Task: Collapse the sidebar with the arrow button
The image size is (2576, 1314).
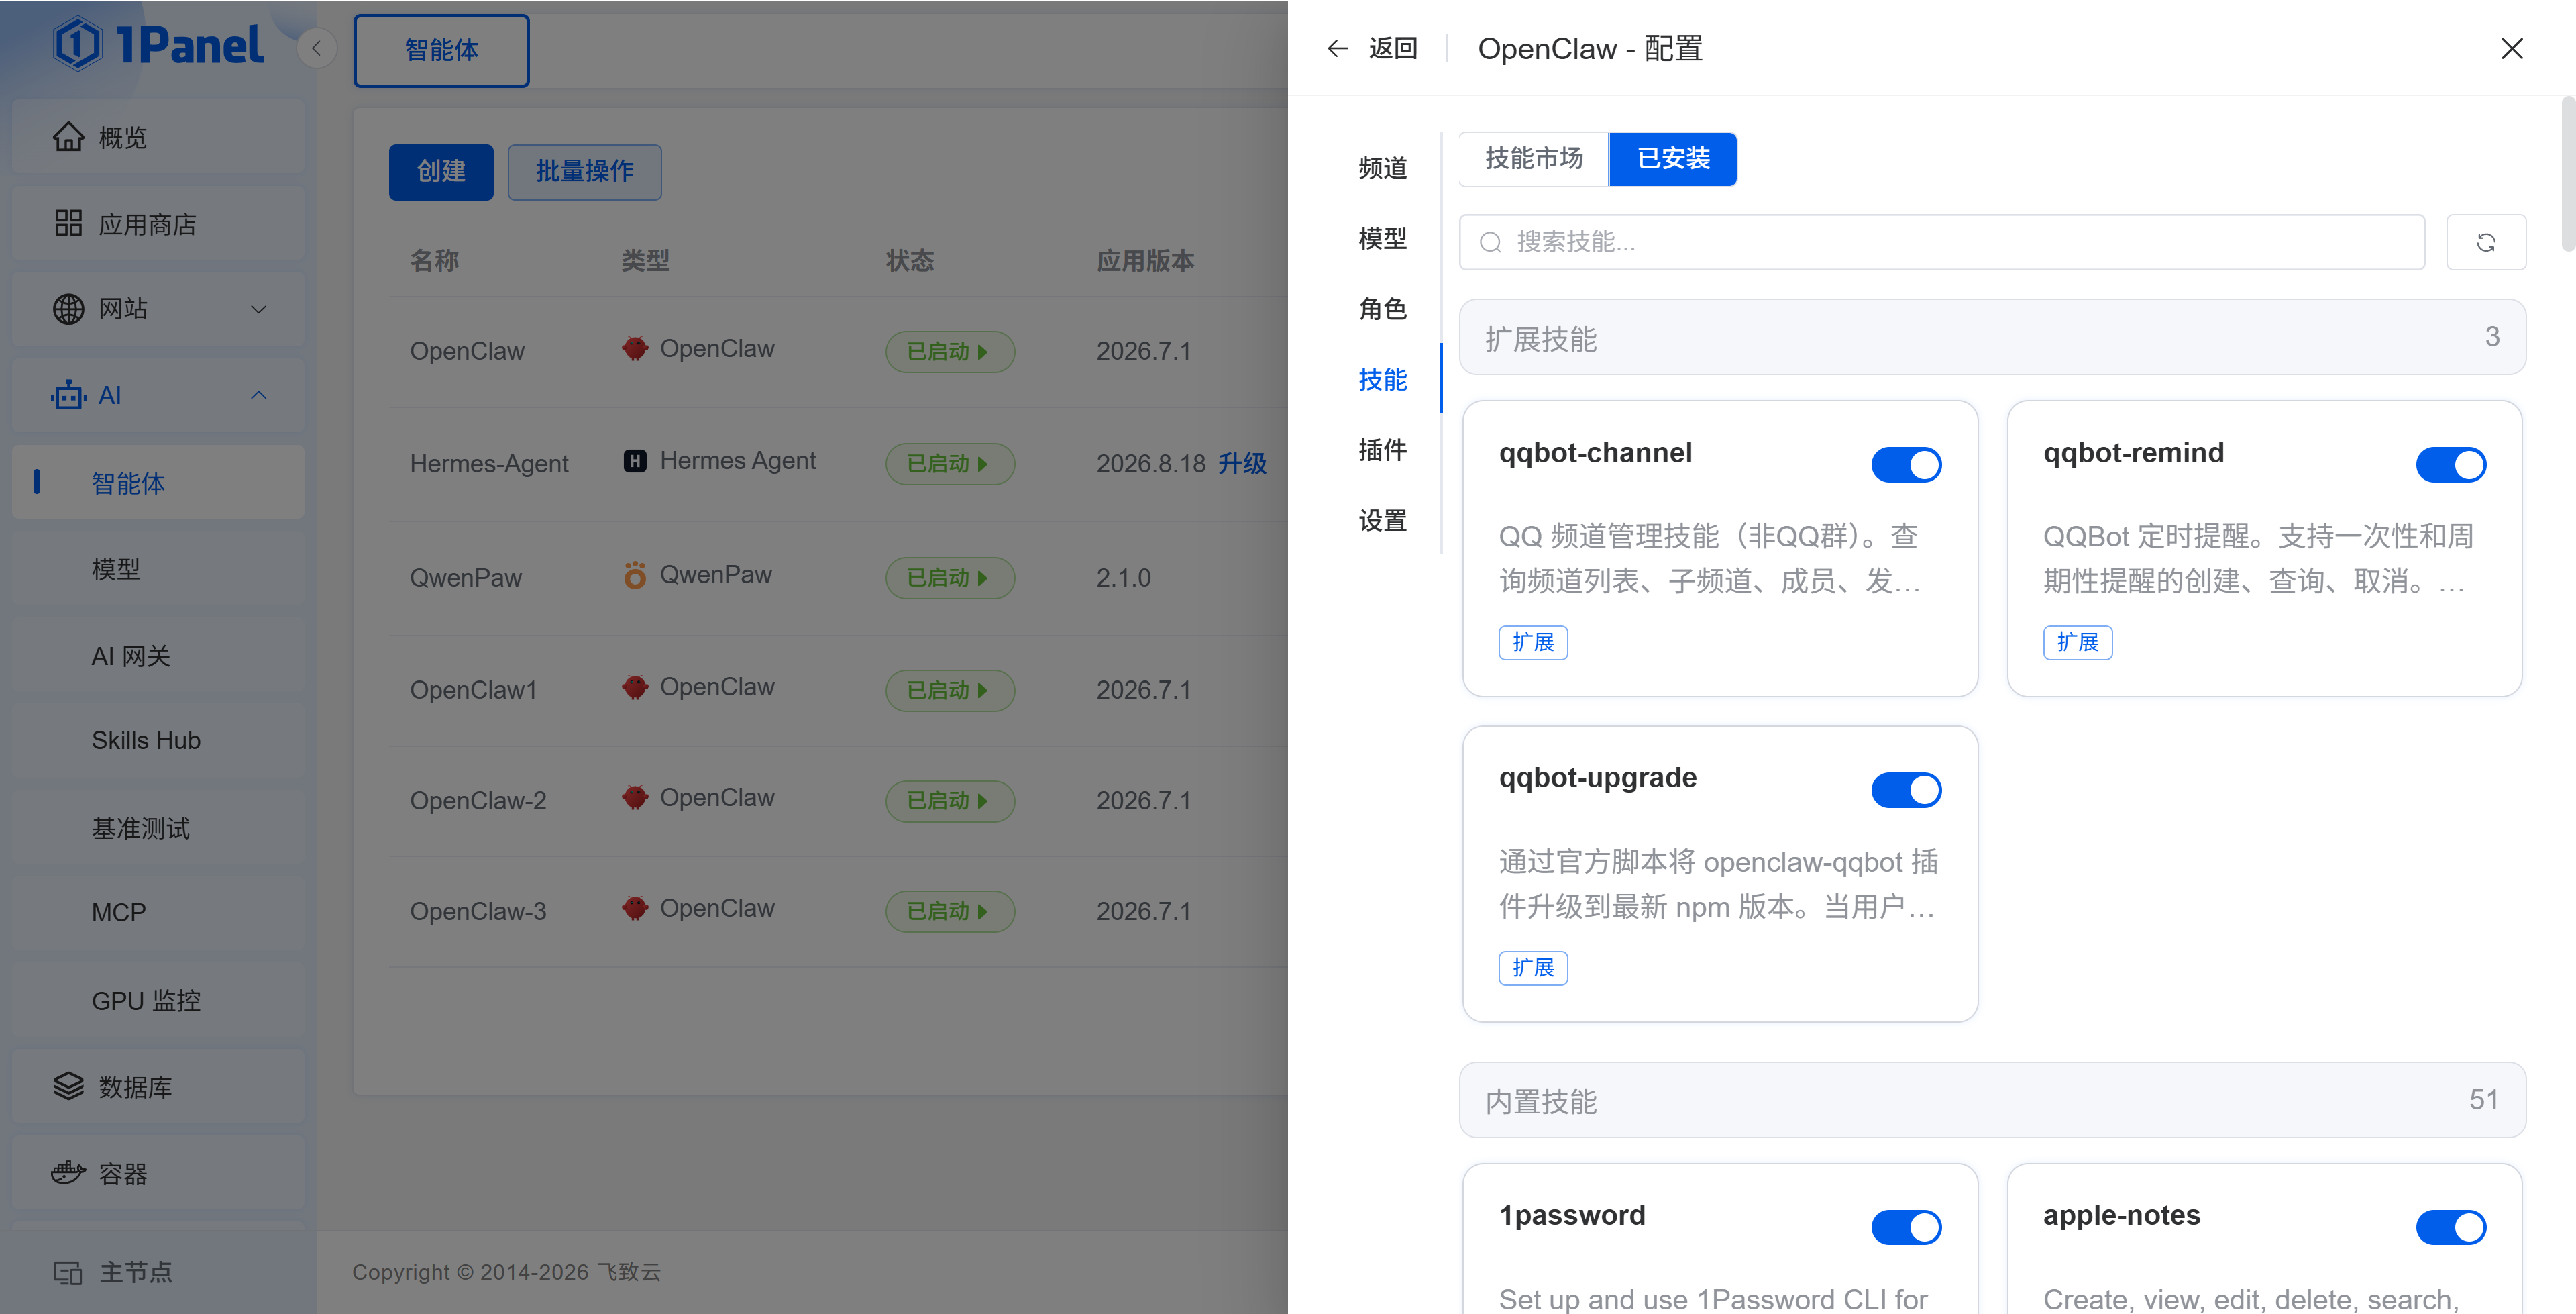Action: click(316, 48)
